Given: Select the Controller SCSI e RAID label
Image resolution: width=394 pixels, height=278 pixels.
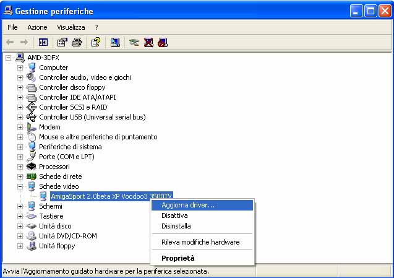Looking at the screenshot, I should (x=73, y=107).
